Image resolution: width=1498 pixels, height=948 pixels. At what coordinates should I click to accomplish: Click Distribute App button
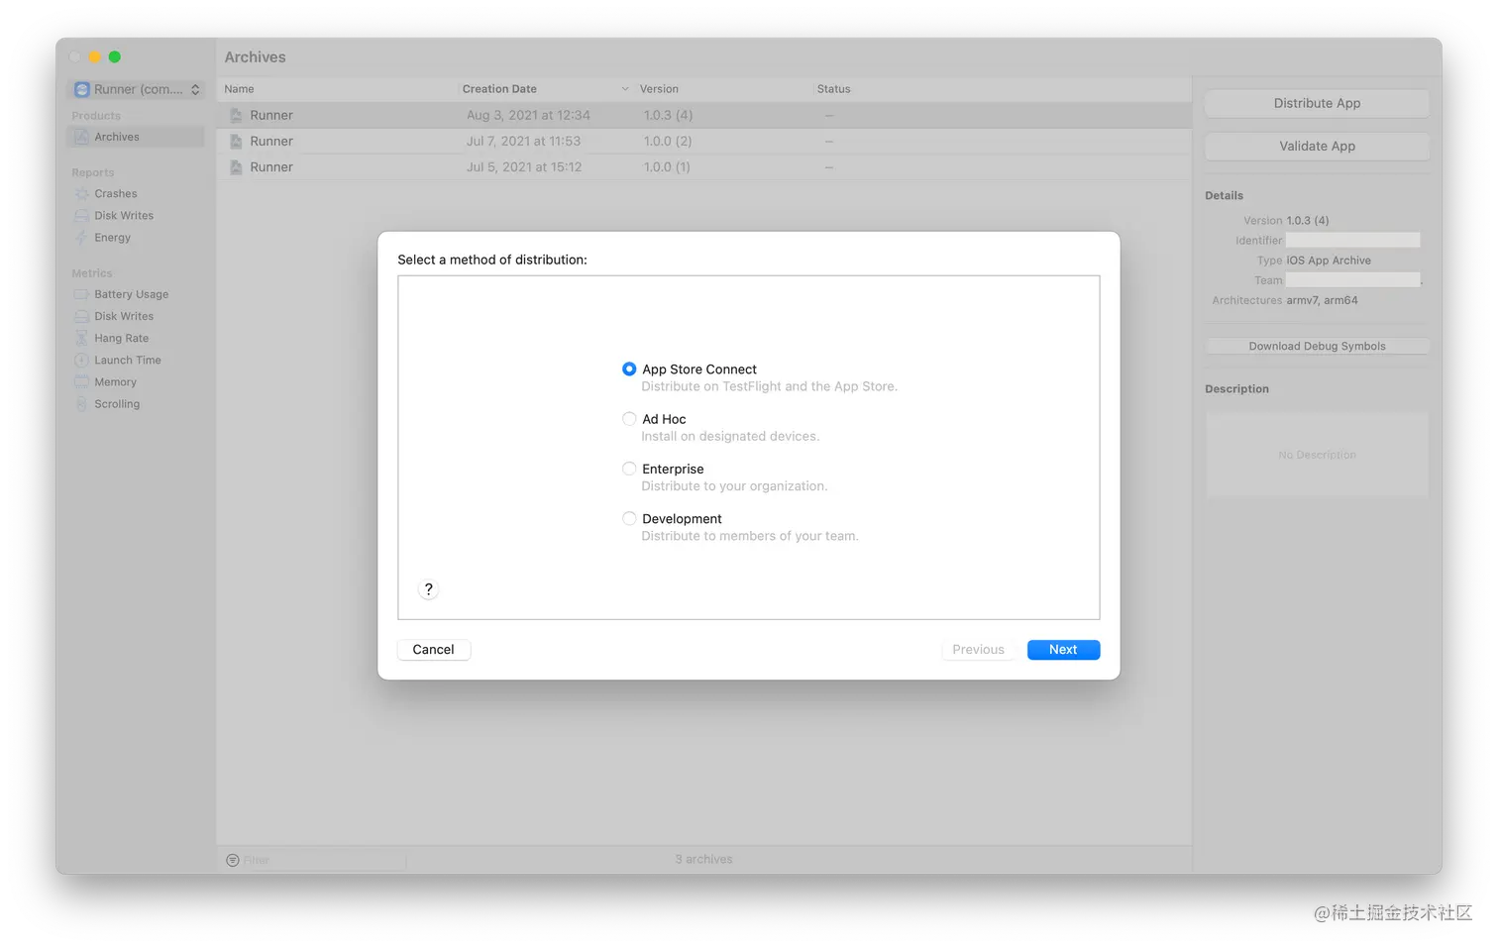pos(1317,103)
